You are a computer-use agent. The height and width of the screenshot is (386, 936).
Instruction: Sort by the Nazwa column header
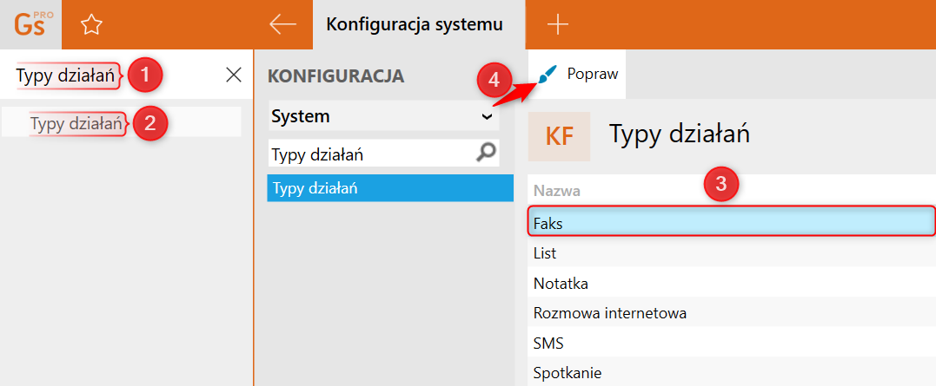pos(557,191)
